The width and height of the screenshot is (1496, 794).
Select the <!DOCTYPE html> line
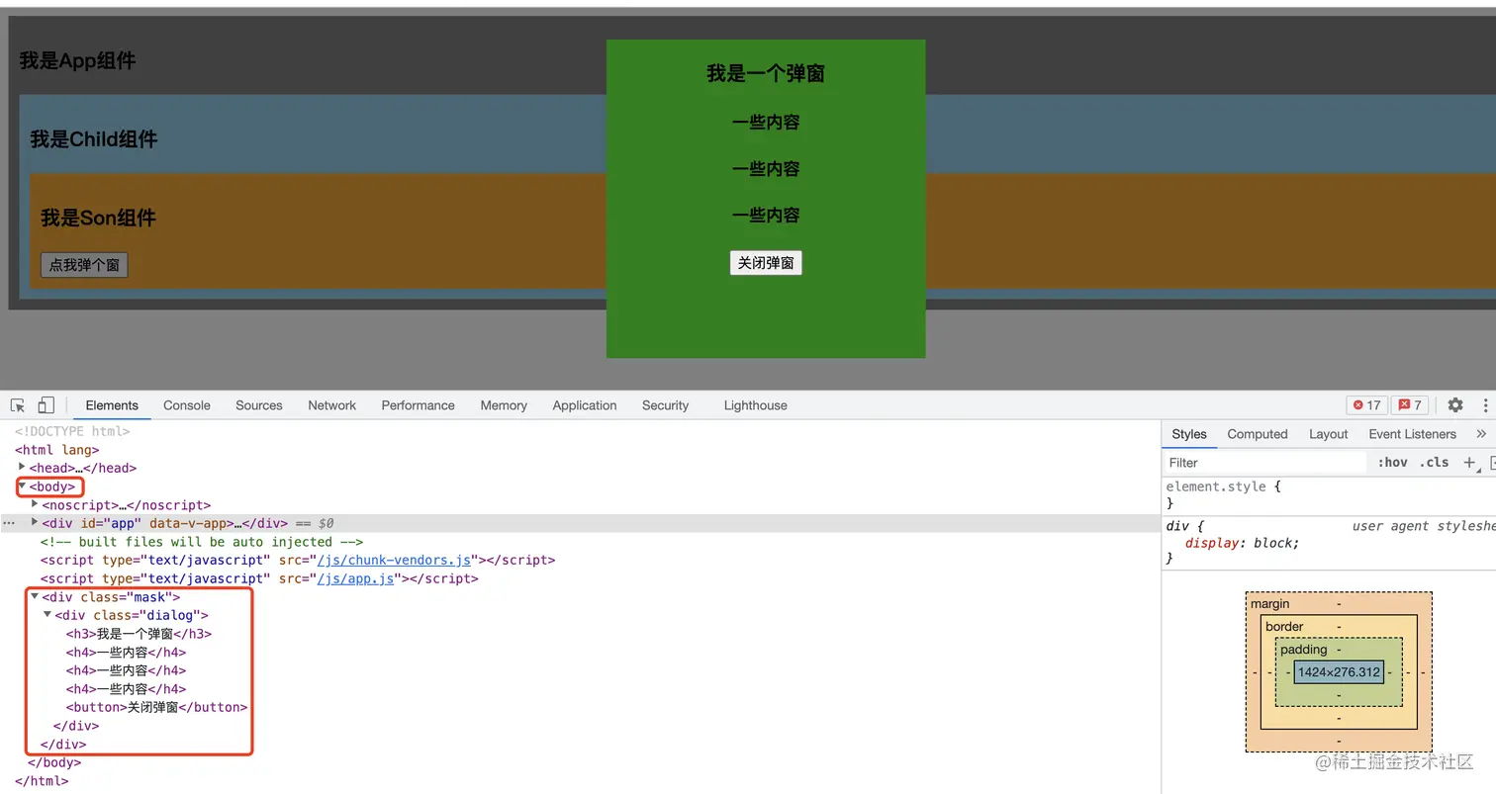(x=72, y=431)
